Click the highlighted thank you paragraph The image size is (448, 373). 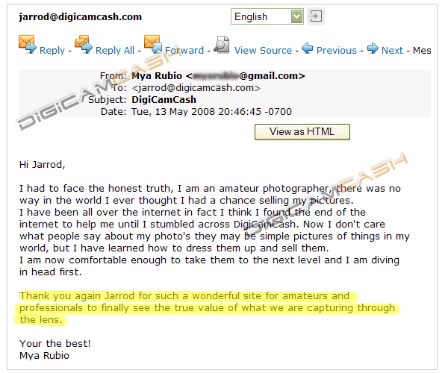[x=207, y=308]
